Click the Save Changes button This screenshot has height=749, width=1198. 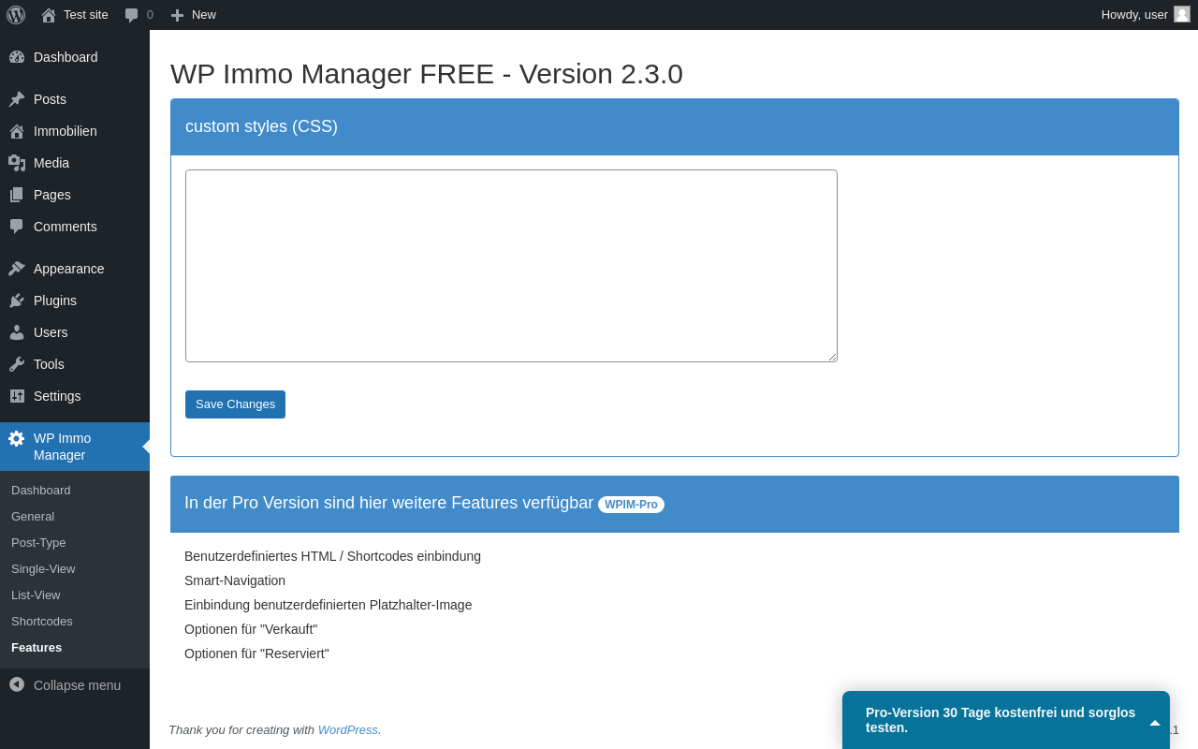(235, 404)
